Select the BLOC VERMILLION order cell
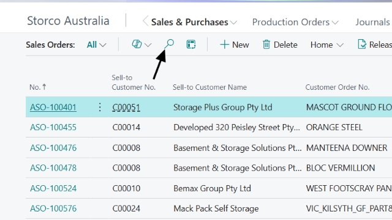The image size is (392, 220). [341, 168]
